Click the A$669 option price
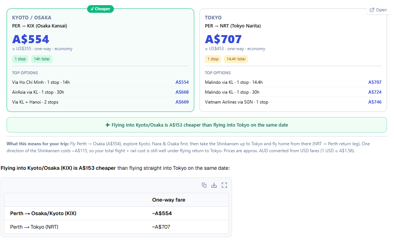This screenshot has width=394, height=240. point(182,102)
